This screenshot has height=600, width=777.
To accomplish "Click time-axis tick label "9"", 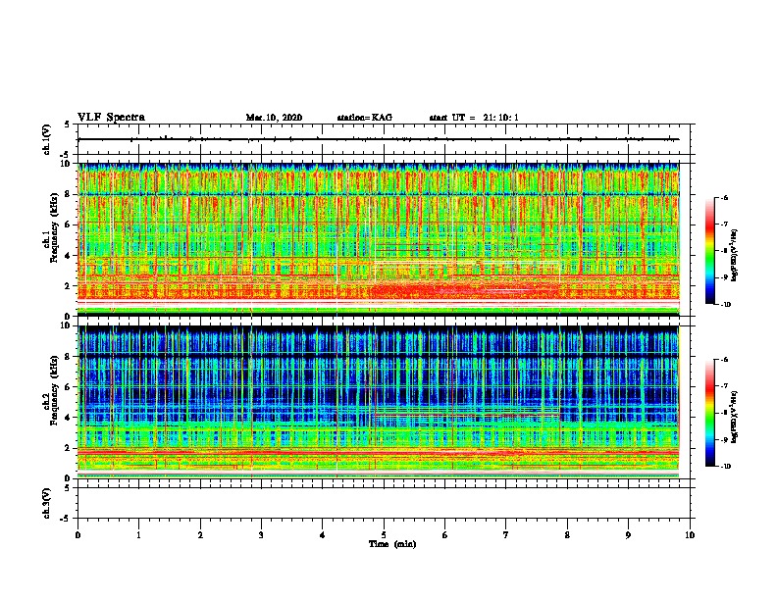I will click(628, 535).
